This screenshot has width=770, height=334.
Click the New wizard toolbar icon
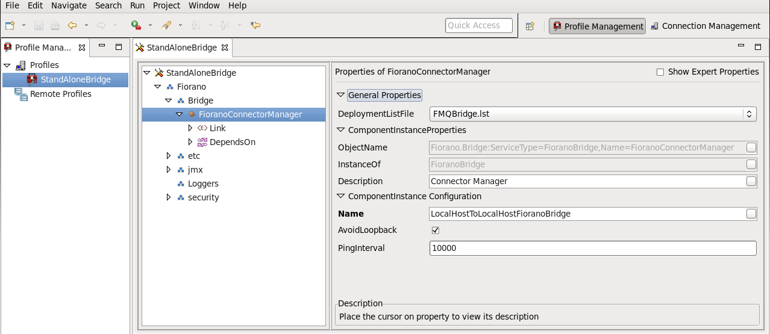pos(10,25)
